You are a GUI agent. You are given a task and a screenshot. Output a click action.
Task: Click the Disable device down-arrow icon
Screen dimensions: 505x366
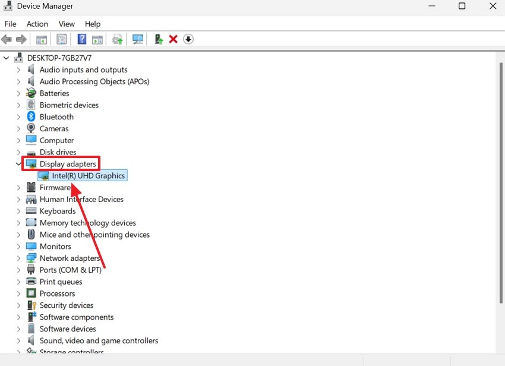click(188, 39)
